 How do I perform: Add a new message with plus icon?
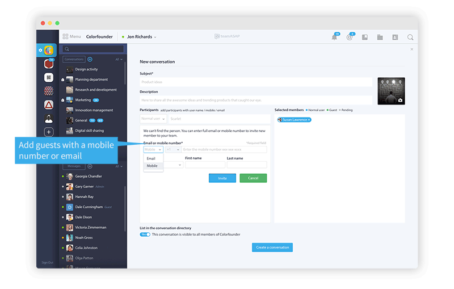90,166
